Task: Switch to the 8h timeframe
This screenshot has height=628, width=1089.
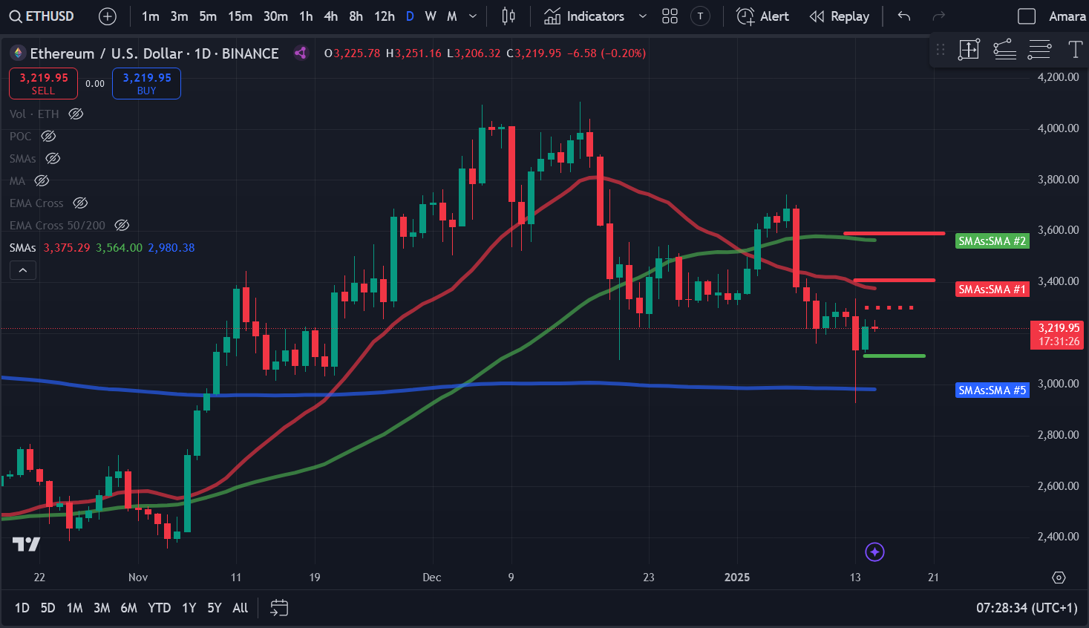Action: (x=356, y=16)
